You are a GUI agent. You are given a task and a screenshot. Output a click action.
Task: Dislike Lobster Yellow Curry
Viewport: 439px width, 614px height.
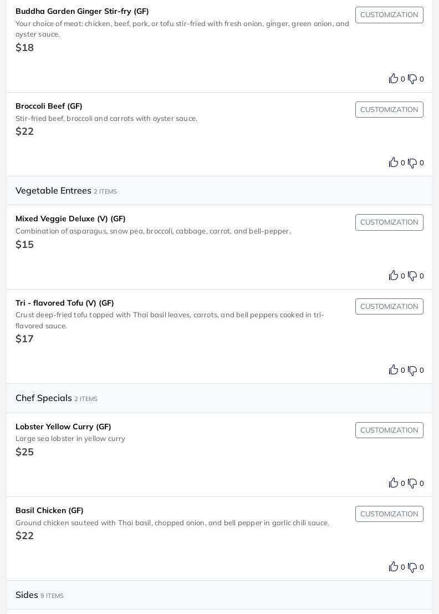[x=412, y=483]
